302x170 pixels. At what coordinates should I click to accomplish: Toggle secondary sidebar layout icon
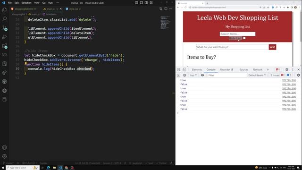[x=146, y=3]
